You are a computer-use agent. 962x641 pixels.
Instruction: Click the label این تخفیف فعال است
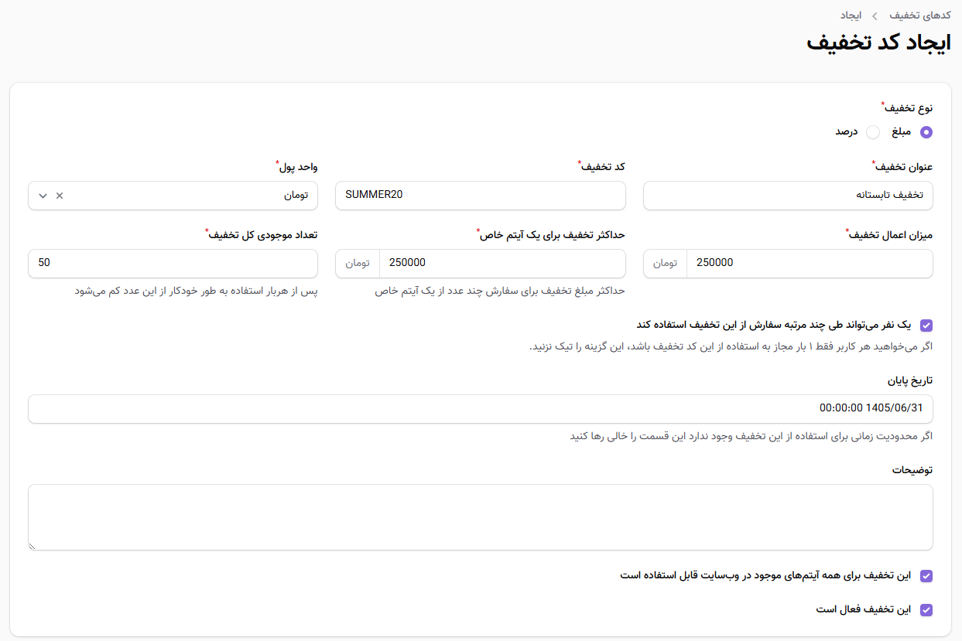click(864, 609)
